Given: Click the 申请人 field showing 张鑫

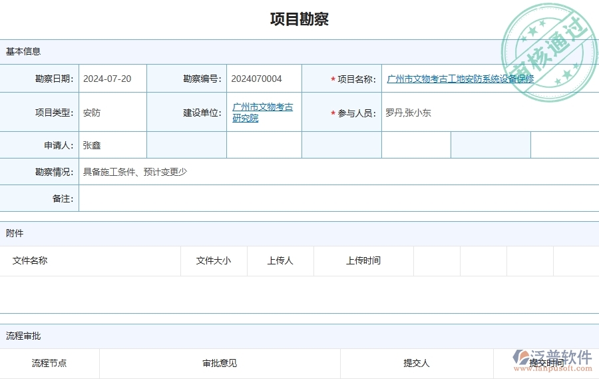Looking at the screenshot, I should 112,145.
